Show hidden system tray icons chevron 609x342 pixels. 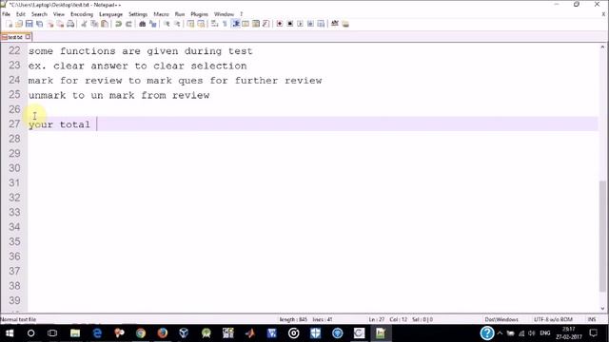pyautogui.click(x=500, y=333)
